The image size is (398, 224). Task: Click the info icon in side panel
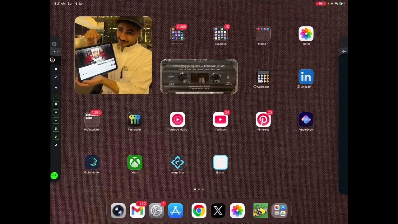pyautogui.click(x=56, y=69)
